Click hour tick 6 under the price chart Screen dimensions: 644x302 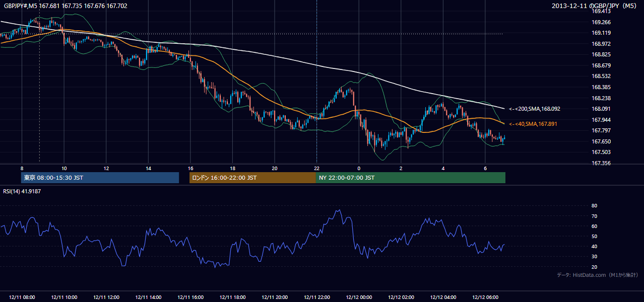tap(485, 168)
